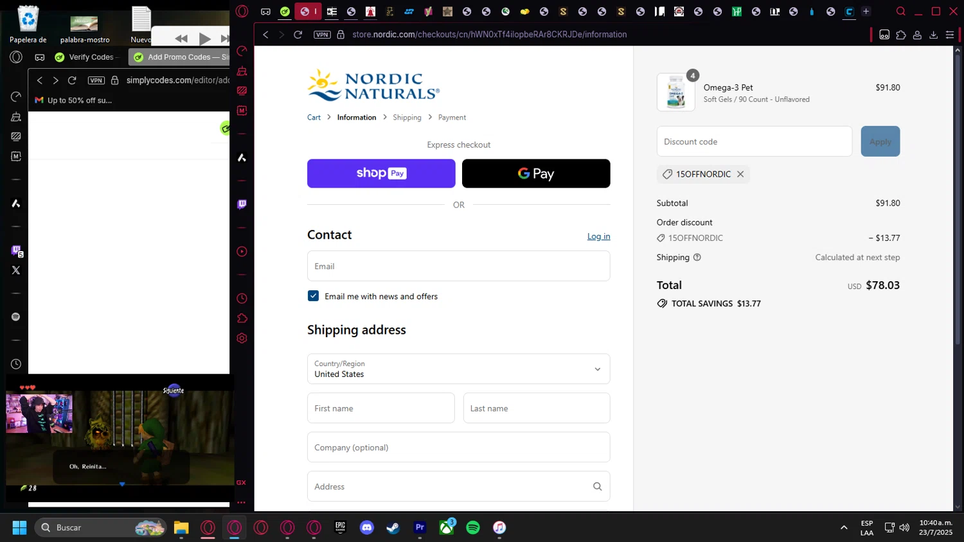Reload the simplycodes page in background window
The height and width of the screenshot is (542, 964).
point(72,80)
